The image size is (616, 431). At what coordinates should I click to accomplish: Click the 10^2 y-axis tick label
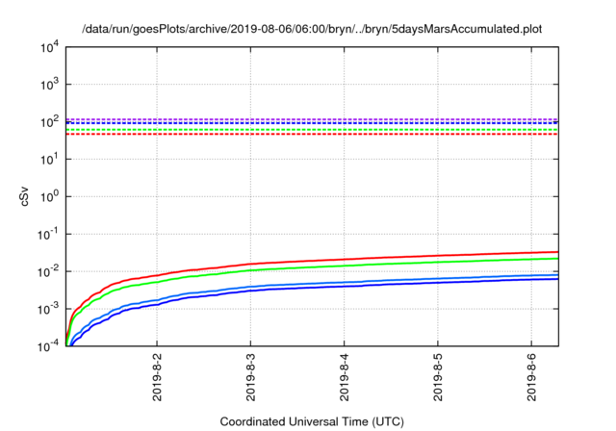tap(50, 121)
